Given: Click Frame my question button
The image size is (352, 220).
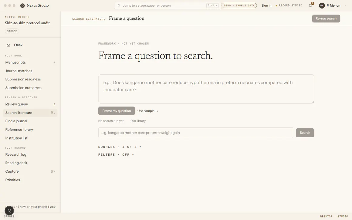Looking at the screenshot, I should [117, 111].
